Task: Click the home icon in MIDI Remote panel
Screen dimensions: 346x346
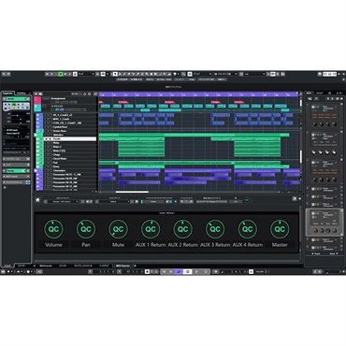Action: 37,200
